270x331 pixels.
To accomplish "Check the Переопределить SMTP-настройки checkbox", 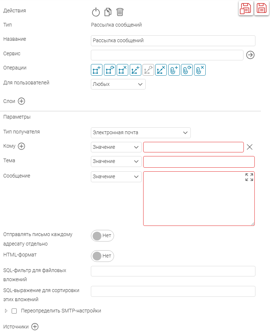I will tap(14, 311).
